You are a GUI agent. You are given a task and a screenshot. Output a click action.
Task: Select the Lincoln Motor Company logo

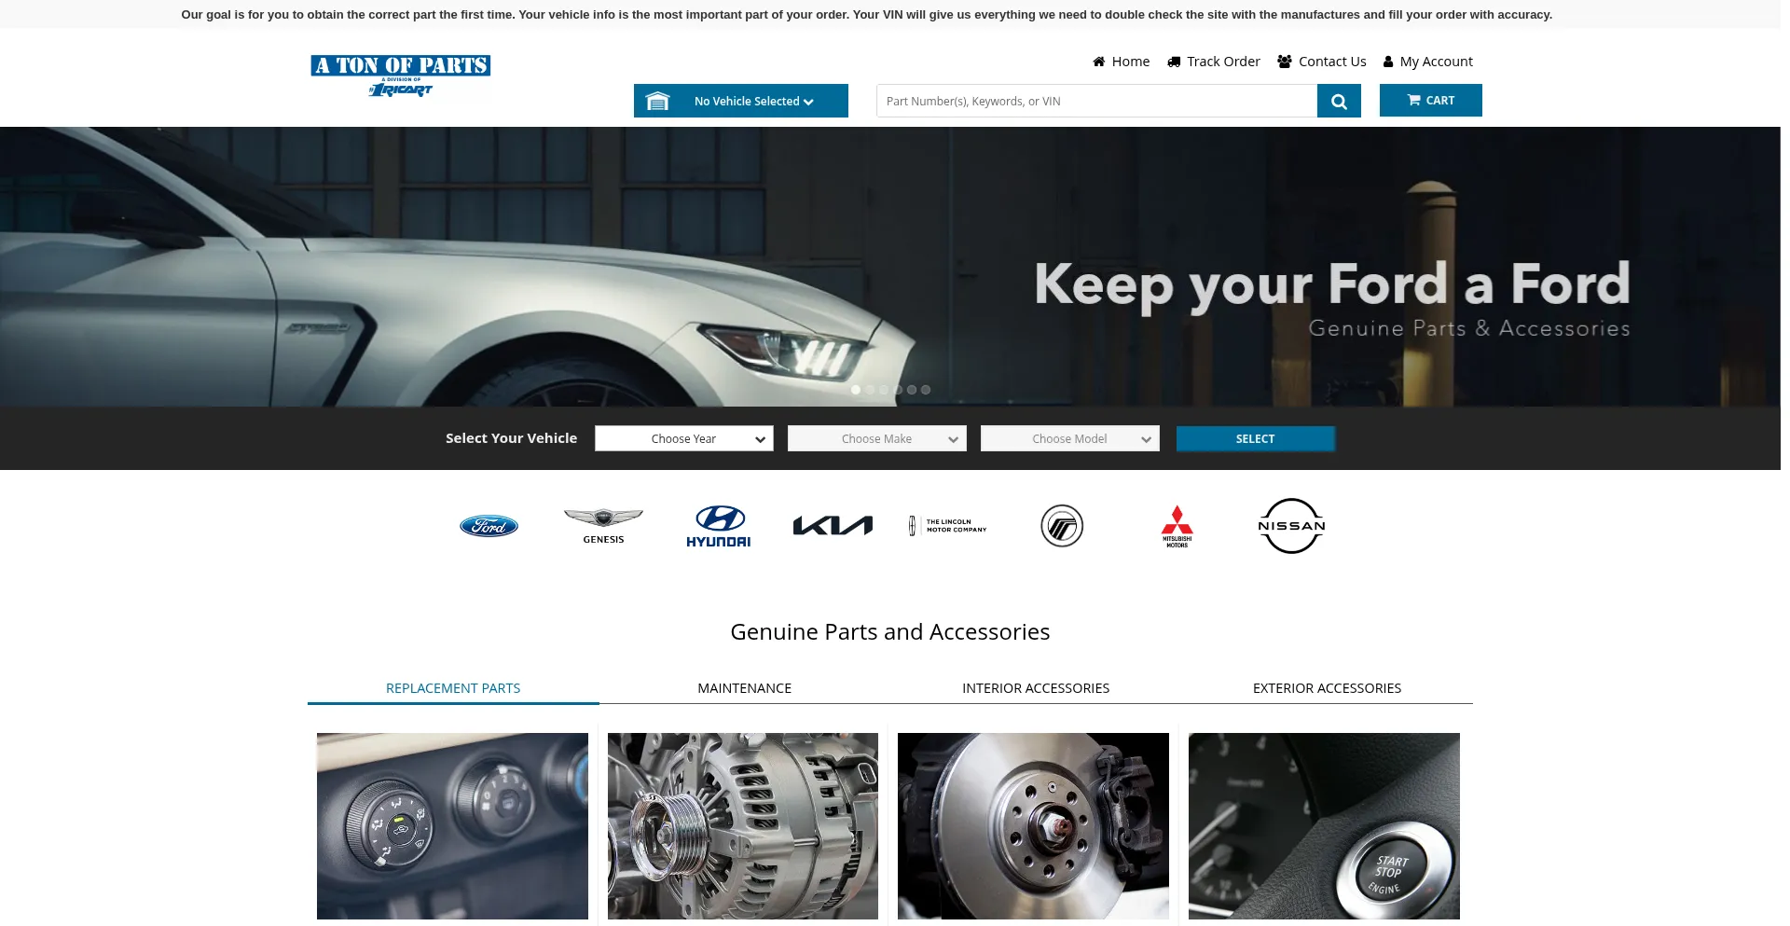pyautogui.click(x=947, y=526)
